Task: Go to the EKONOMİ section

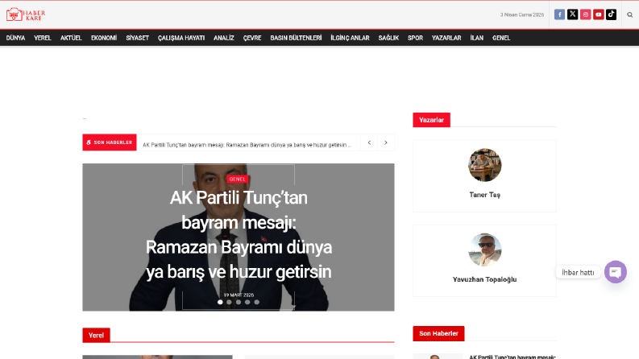Action: (x=104, y=38)
